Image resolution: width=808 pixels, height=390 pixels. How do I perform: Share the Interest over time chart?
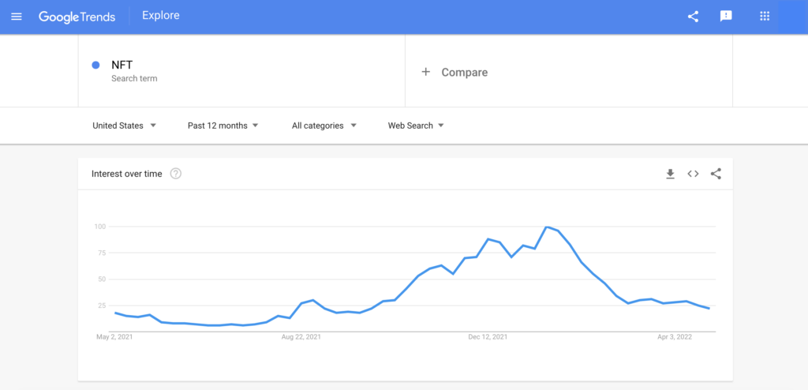(x=716, y=174)
